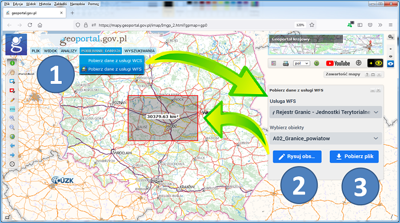Screen dimensions: 400x223
Task: Click the browser address bar
Action: pos(194,25)
